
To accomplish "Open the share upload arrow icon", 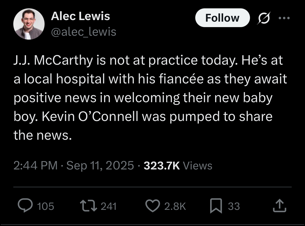I will pyautogui.click(x=279, y=205).
